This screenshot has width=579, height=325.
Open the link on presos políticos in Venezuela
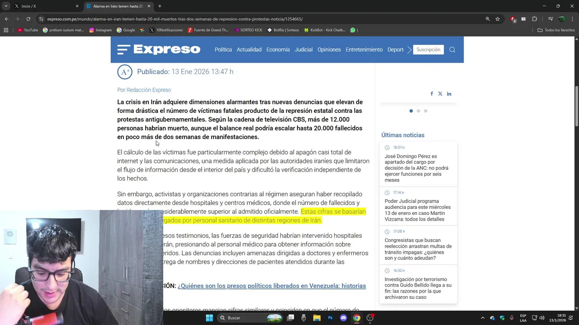272,286
